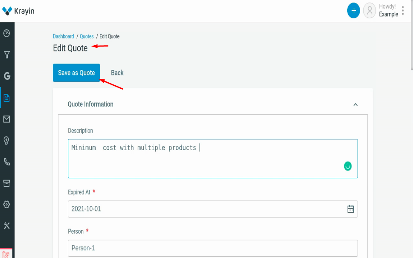Click the Back button
This screenshot has height=258, width=413.
coord(117,72)
